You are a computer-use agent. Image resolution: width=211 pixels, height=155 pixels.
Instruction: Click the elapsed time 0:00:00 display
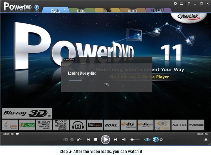[8, 134]
